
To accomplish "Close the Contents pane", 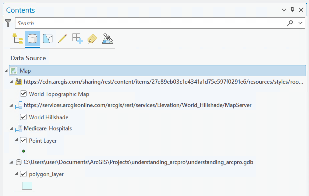I will click(x=301, y=10).
